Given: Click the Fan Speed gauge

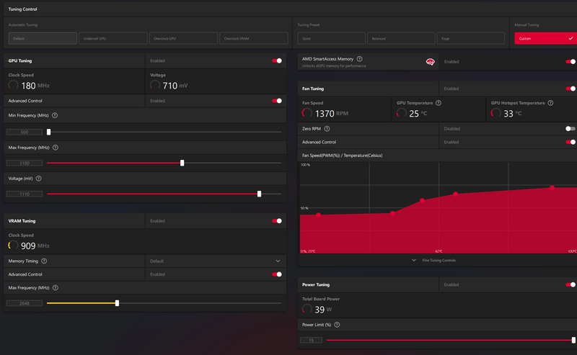Looking at the screenshot, I should coord(307,113).
